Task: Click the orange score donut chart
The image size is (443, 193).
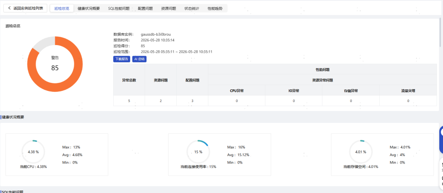Action: (55, 64)
